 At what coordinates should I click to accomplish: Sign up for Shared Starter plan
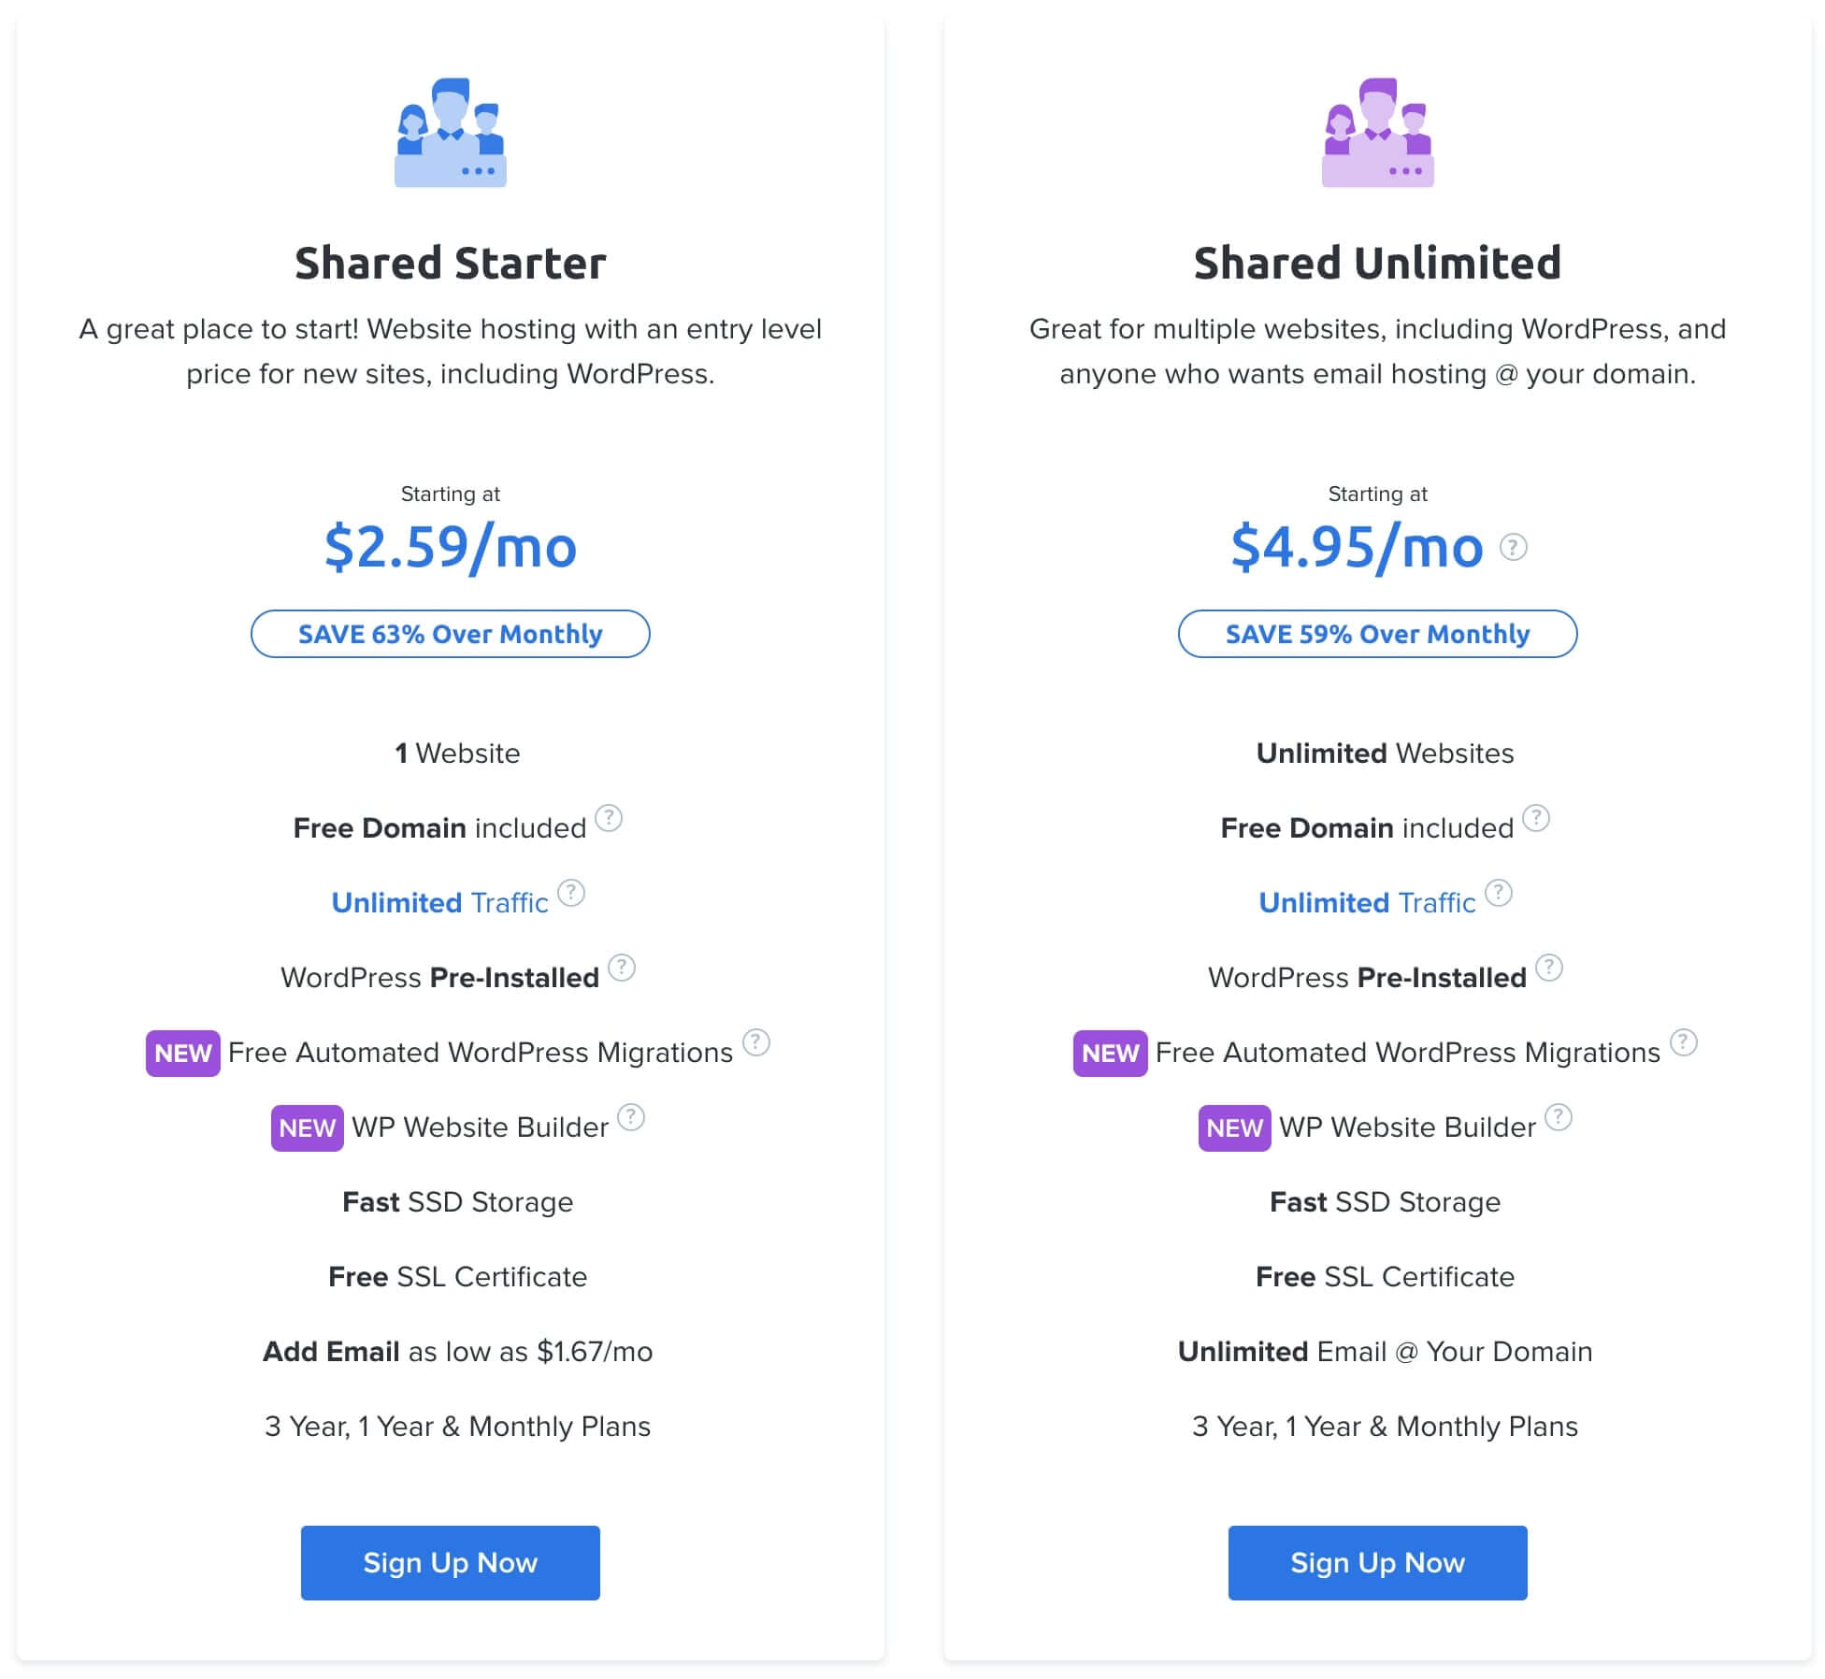(x=450, y=1562)
